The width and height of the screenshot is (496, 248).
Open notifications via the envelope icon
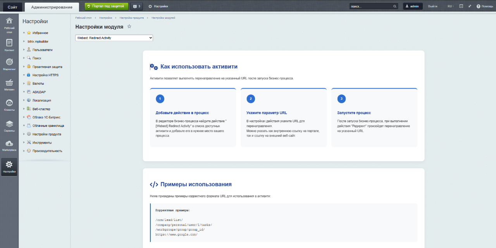click(461, 6)
